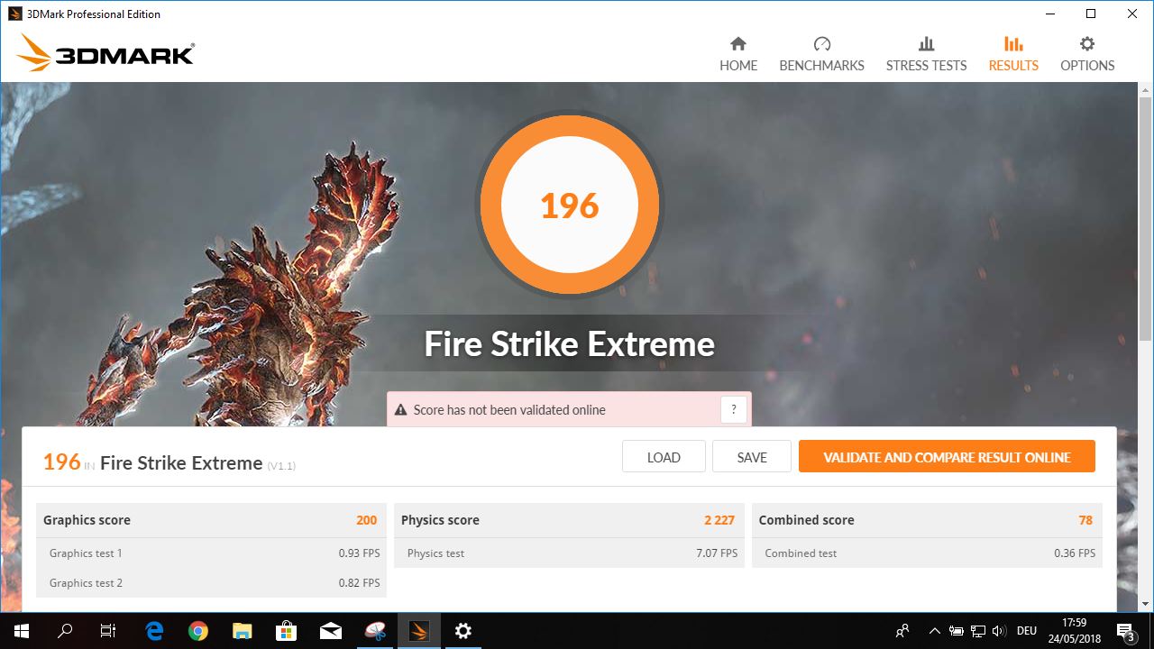Click the Fire Strike Extreme title

tap(570, 343)
